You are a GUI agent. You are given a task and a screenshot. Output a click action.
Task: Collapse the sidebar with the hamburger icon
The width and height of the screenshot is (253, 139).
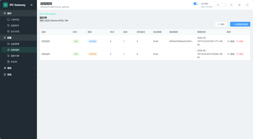31,5
